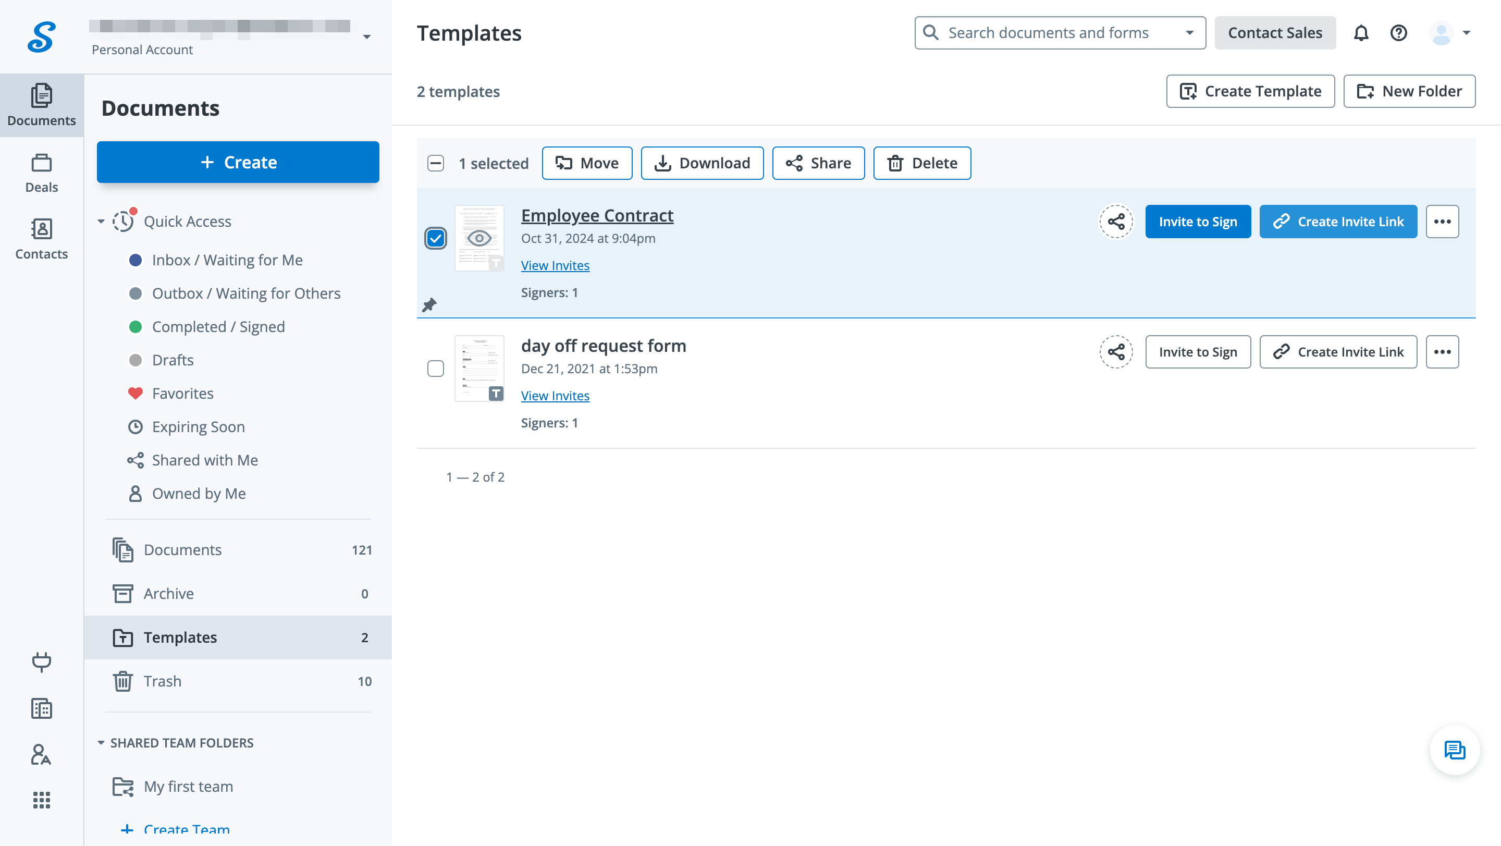
Task: Open the apps grid icon in sidebar
Action: click(x=41, y=800)
